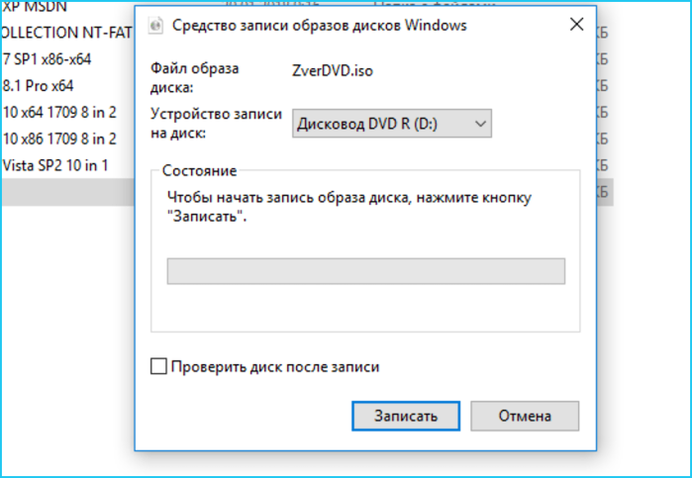Select the "Vista SP2 10 in 1" entry
The width and height of the screenshot is (692, 478).
55,165
